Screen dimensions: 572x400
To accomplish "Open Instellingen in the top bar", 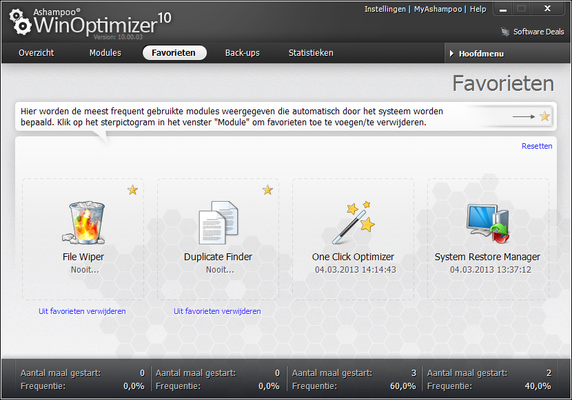I will 385,9.
